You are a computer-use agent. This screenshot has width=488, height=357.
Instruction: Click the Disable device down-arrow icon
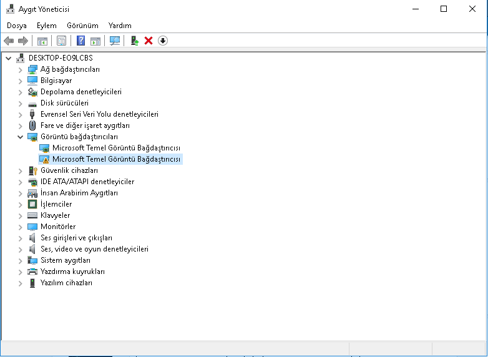click(163, 41)
